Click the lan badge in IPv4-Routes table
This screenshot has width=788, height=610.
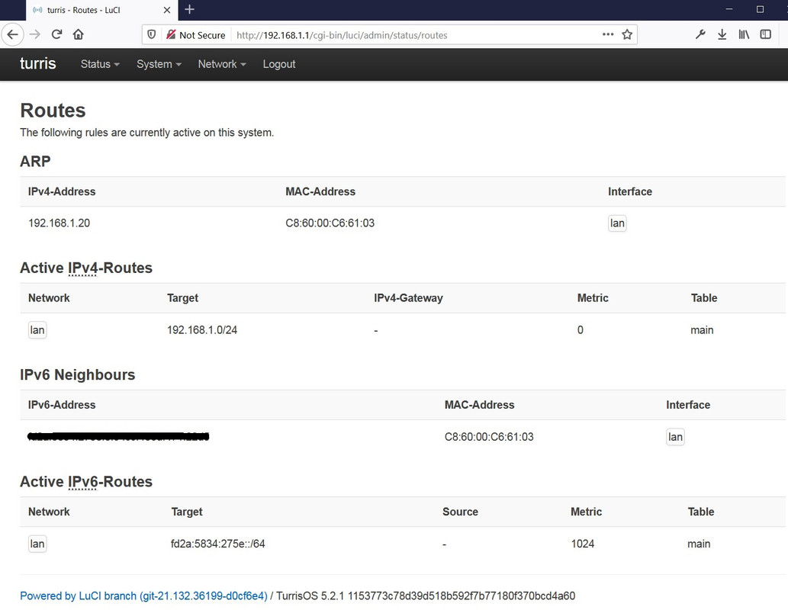pos(37,330)
